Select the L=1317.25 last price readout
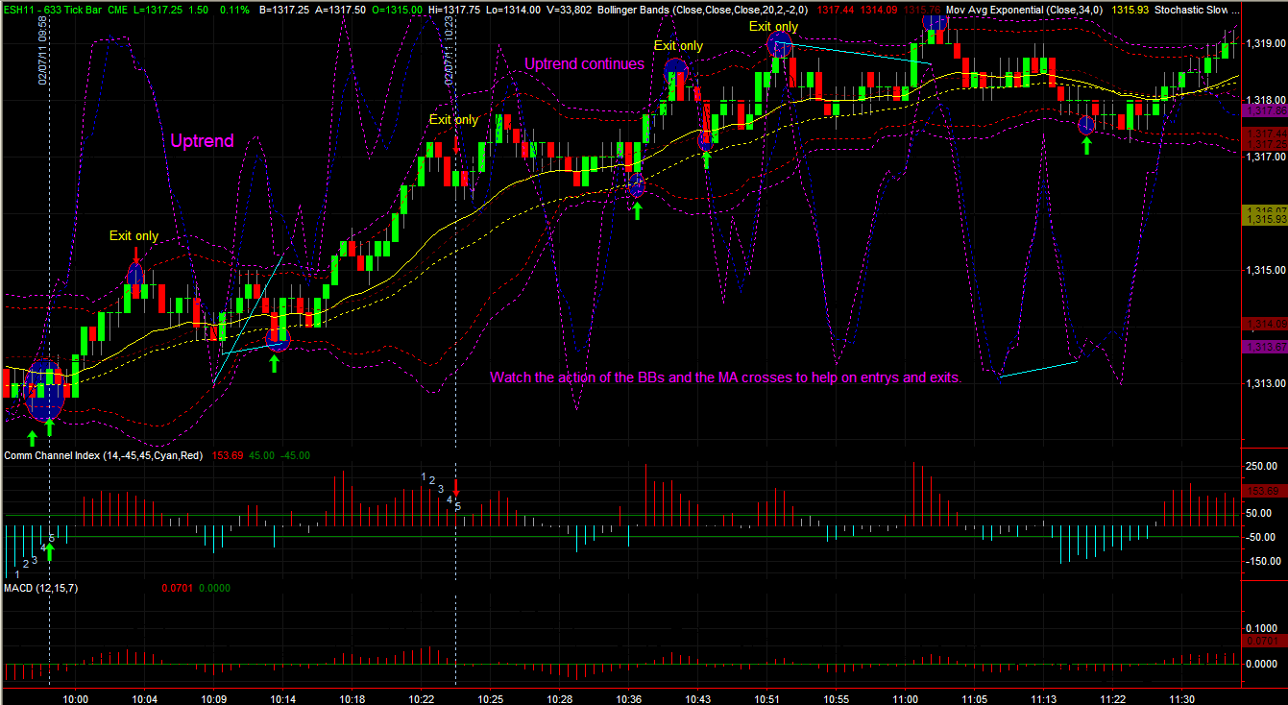 158,10
